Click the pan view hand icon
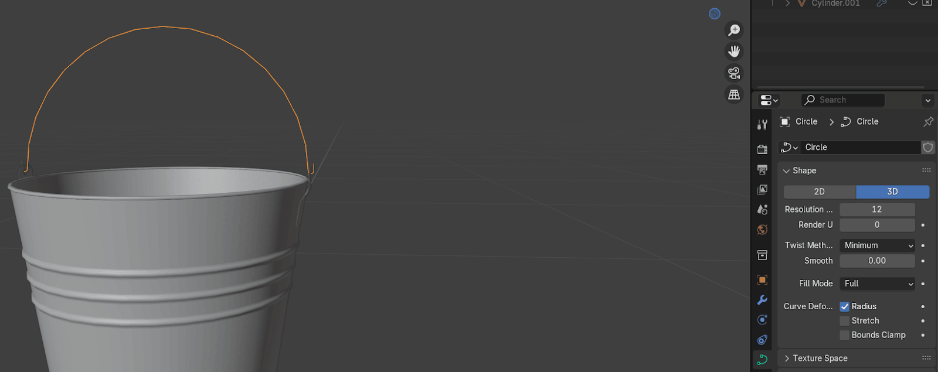Screen dimensions: 938x372 (734, 52)
